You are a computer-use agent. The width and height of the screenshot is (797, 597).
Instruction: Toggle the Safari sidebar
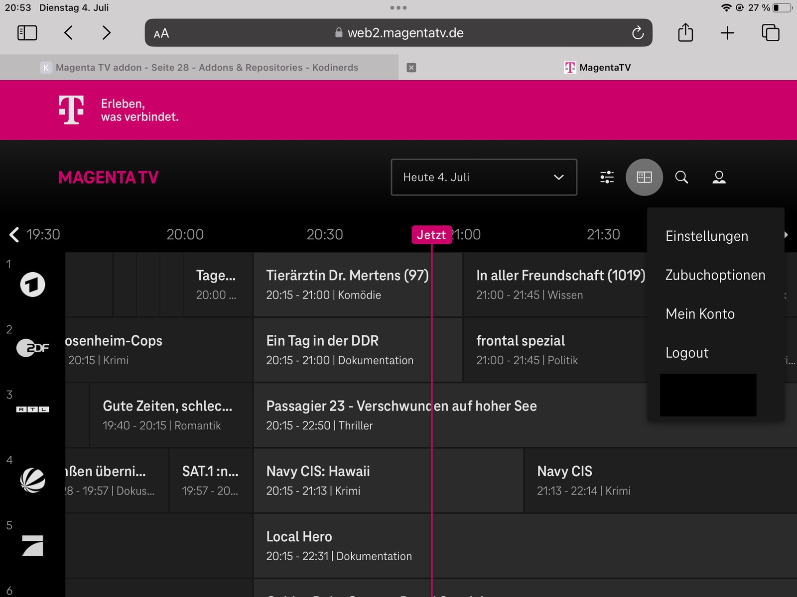[27, 33]
